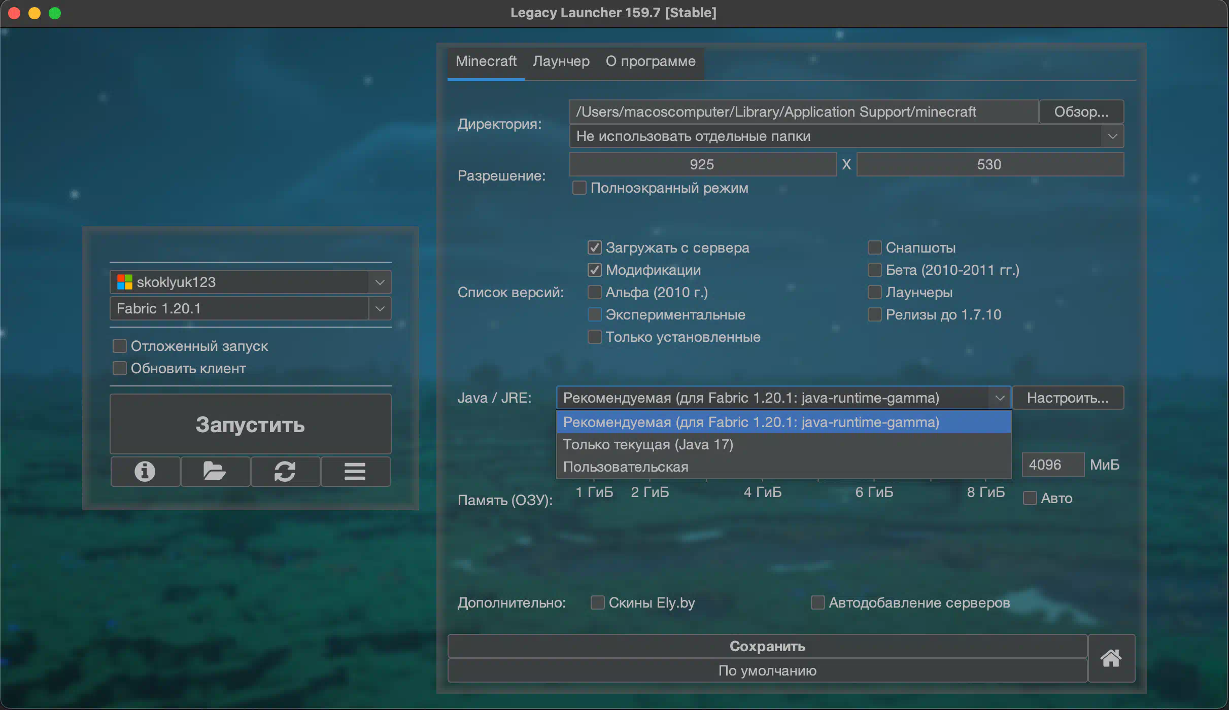Click the home icon button
The image size is (1229, 710).
1111,658
